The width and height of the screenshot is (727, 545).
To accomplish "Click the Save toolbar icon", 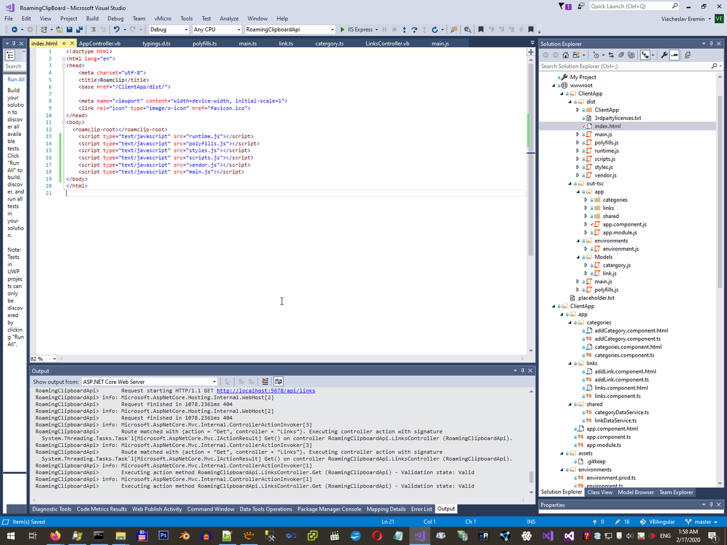I will [x=70, y=30].
